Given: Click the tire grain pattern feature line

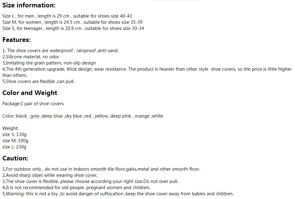Looking at the screenshot, I should click(49, 63).
